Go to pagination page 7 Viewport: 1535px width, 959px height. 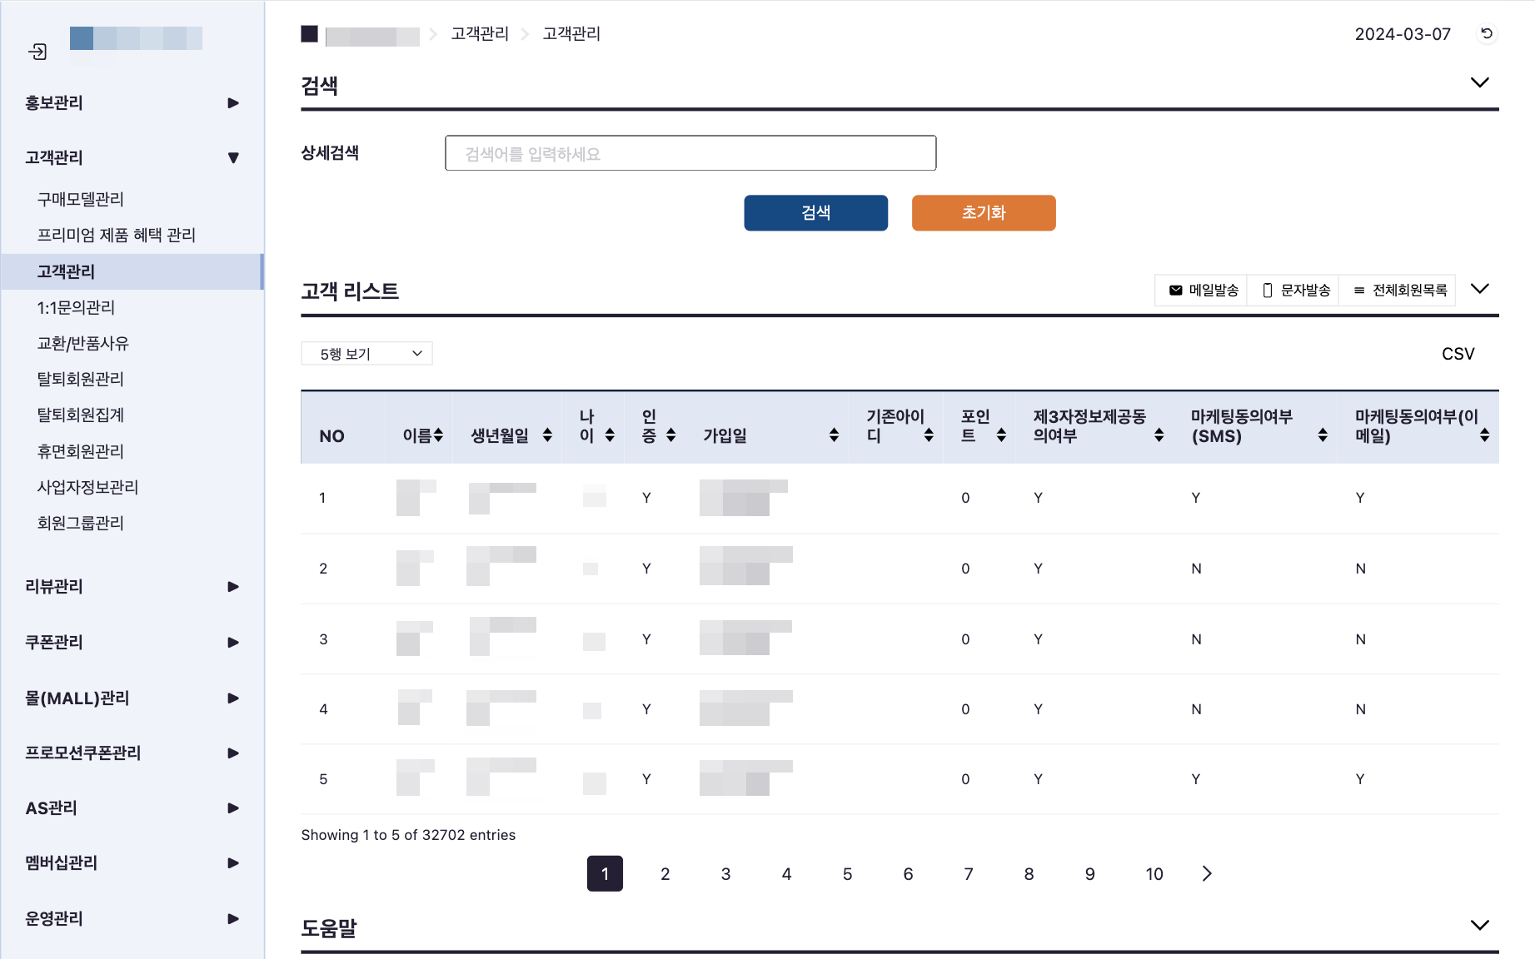[x=969, y=873]
